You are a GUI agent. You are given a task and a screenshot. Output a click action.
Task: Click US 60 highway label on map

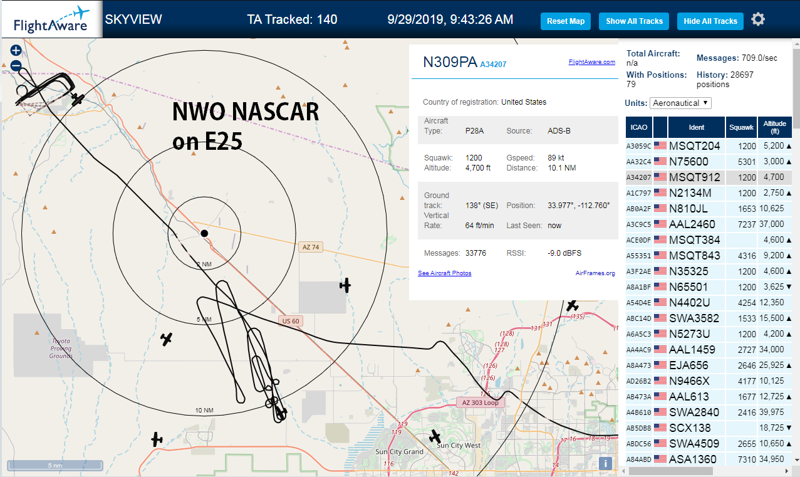(x=291, y=321)
